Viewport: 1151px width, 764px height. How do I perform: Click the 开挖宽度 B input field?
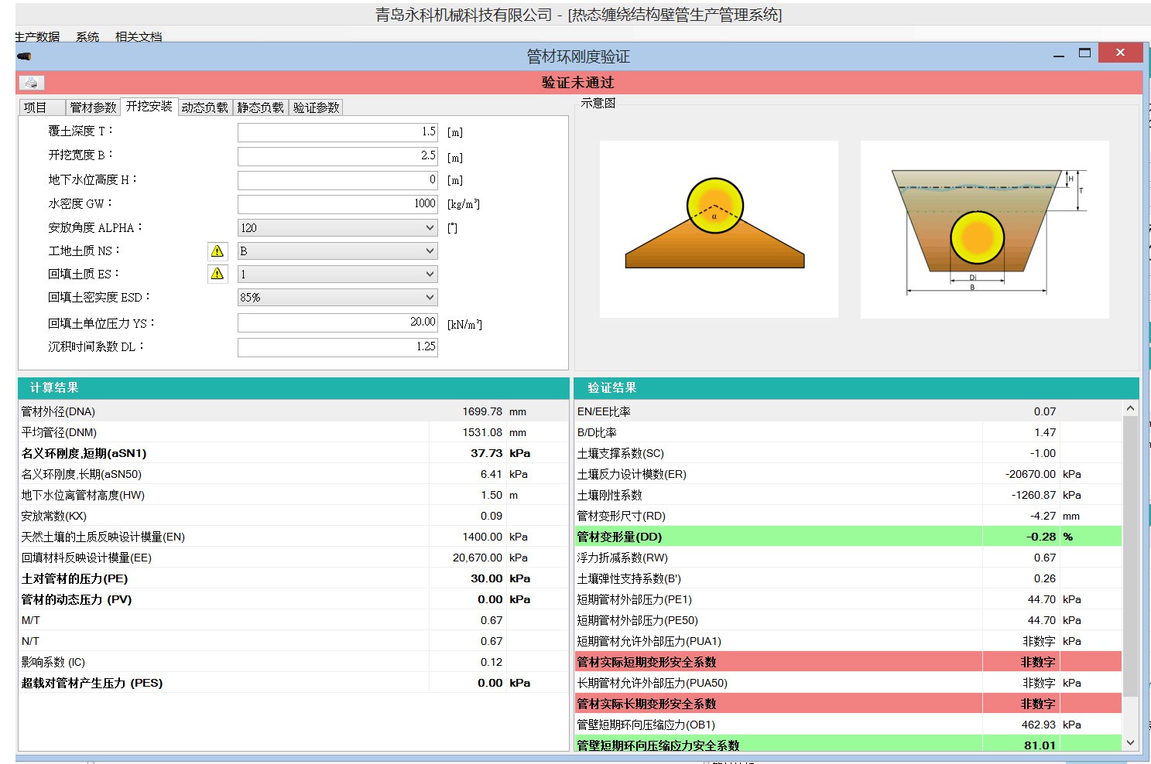[x=337, y=156]
